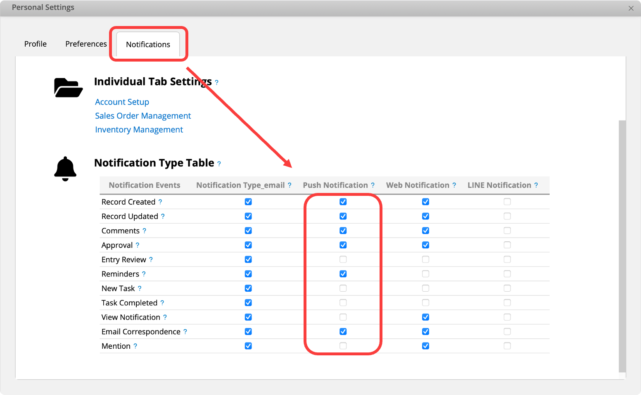Screen dimensions: 641x395
Task: Click the Individual Tab Settings heading
Action: (x=153, y=81)
